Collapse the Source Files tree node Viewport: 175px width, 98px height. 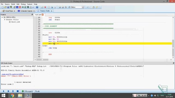coord(5,20)
